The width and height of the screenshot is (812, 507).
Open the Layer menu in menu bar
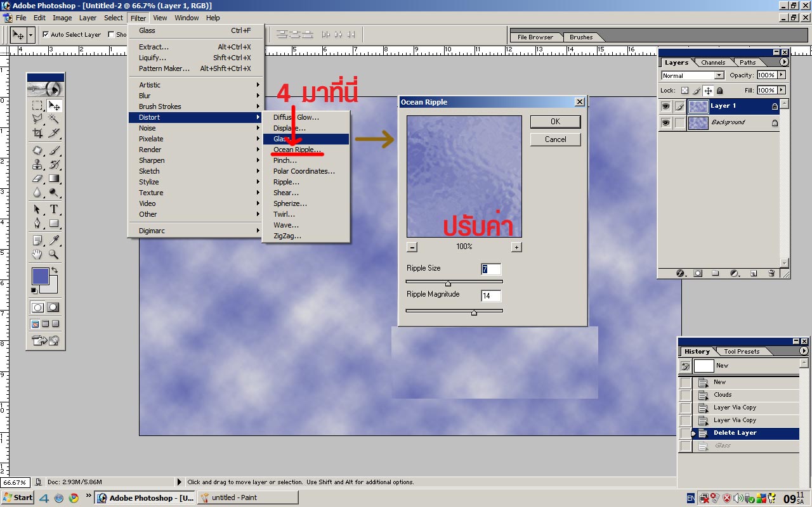(x=88, y=18)
